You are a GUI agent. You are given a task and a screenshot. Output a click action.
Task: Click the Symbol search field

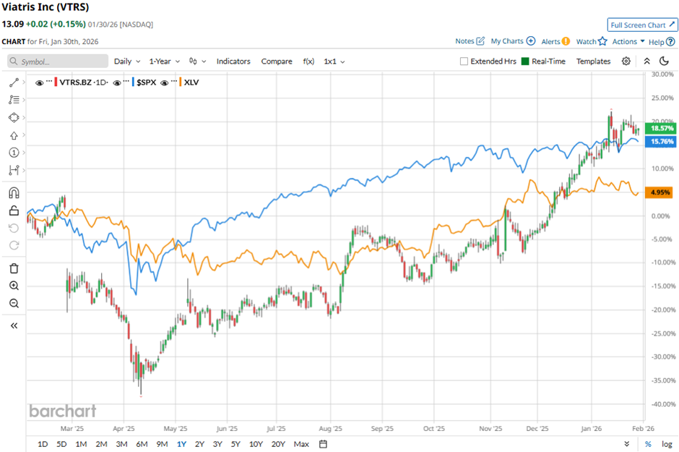58,61
